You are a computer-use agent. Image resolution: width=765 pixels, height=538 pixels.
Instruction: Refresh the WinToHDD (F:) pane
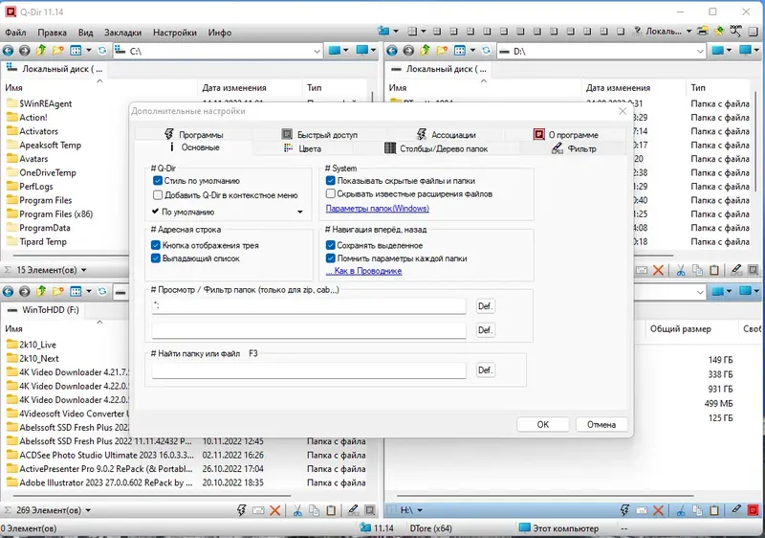pos(102,291)
